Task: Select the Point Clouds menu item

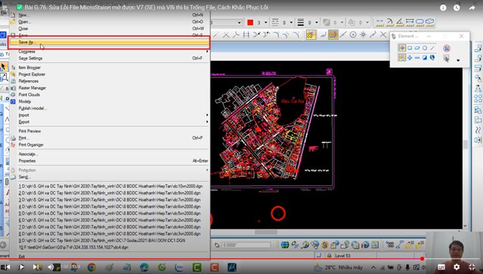Action: pos(29,95)
